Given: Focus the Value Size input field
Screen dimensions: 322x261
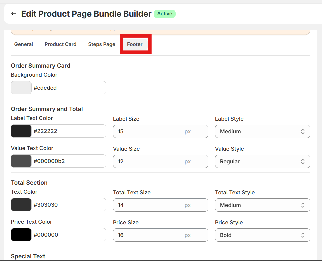Looking at the screenshot, I should click(x=147, y=161).
